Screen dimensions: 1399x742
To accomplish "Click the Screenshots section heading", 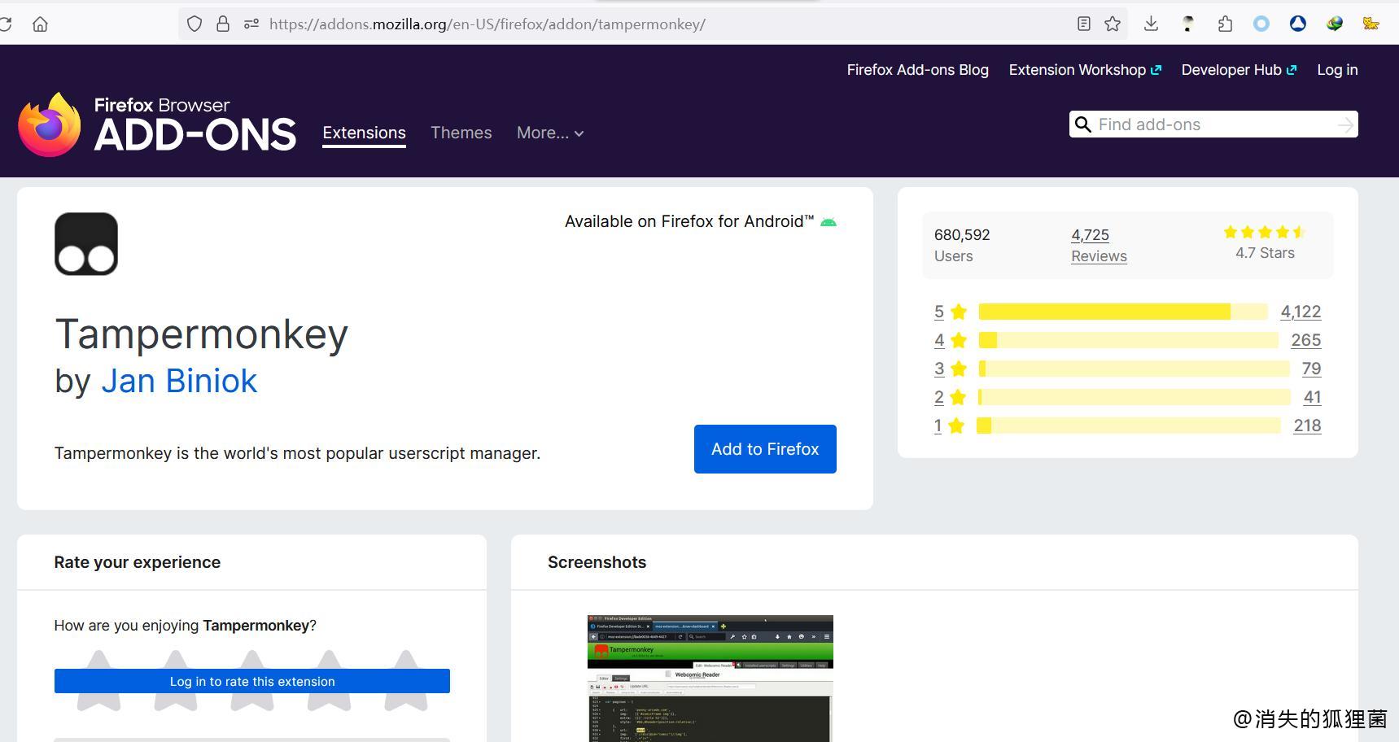I will coord(597,562).
